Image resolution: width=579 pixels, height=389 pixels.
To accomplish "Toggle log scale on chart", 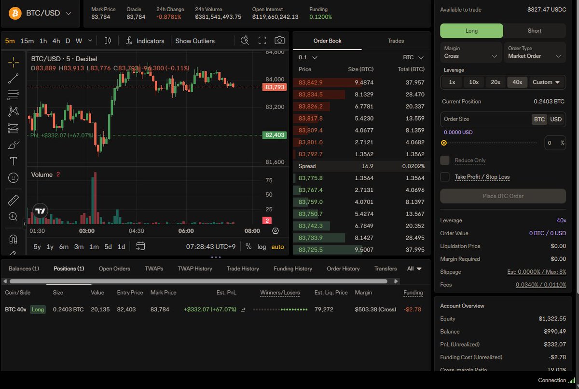I will click(x=262, y=246).
